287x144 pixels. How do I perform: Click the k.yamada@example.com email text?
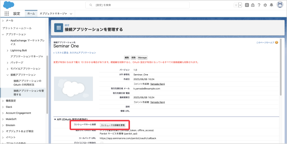147,88
